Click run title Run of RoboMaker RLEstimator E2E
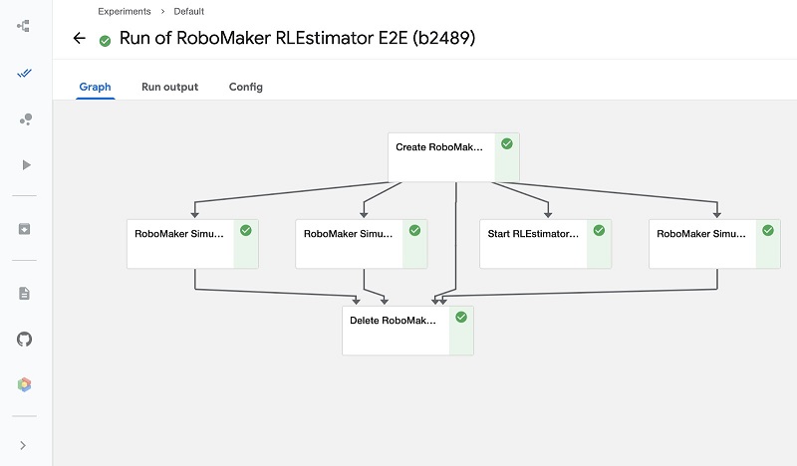Screen dimensions: 797x466 297,38
